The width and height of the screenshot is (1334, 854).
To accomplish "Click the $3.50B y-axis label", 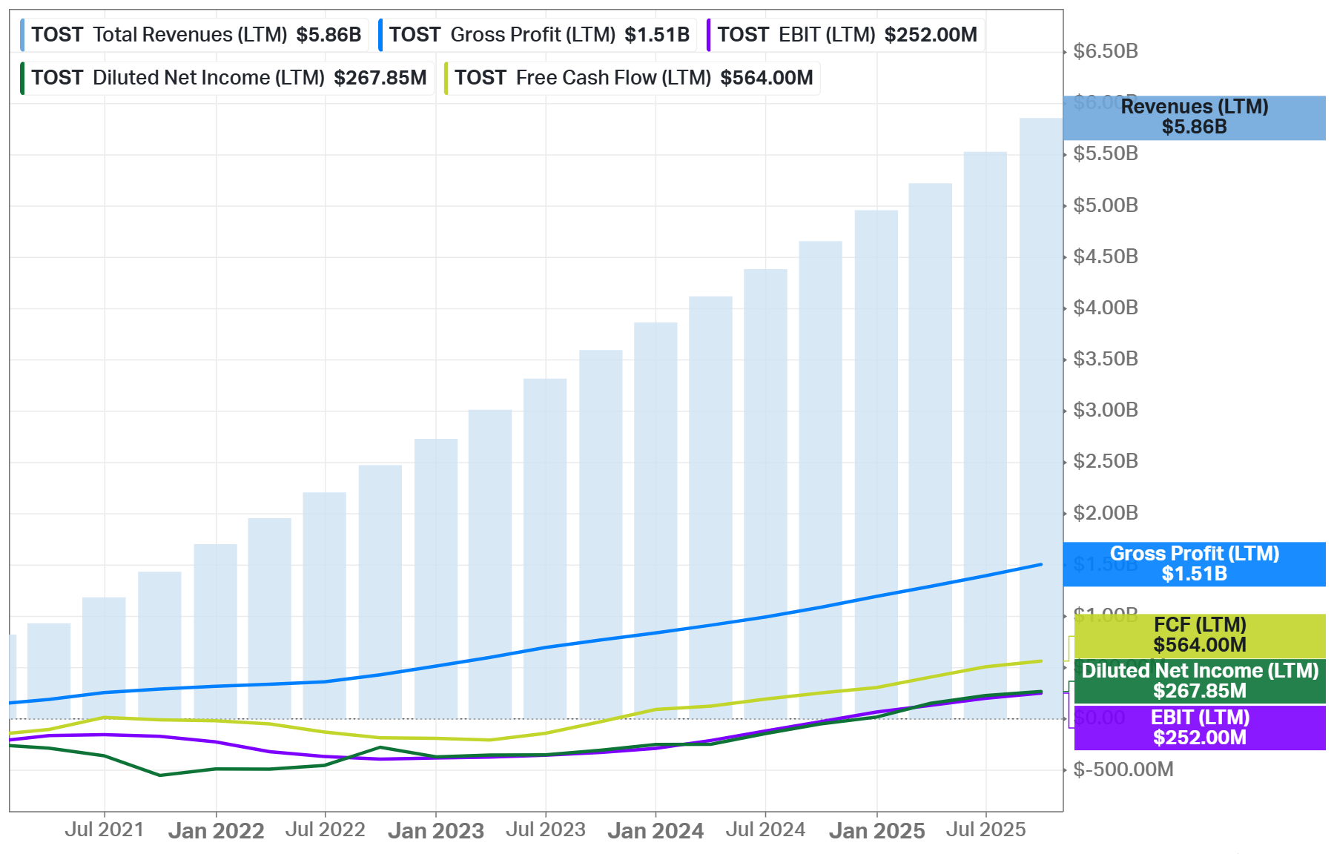I will pyautogui.click(x=1106, y=359).
